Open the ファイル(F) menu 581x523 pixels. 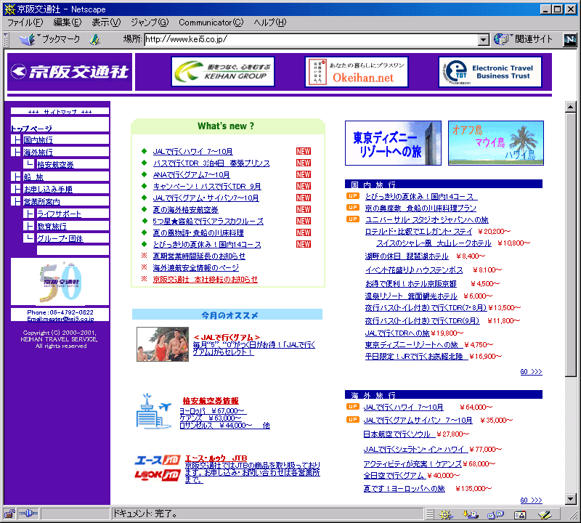[25, 23]
